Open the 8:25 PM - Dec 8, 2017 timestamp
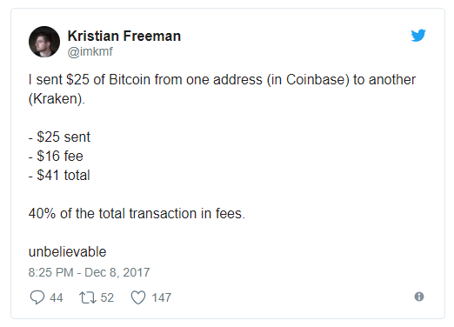454x327 pixels. pos(89,272)
